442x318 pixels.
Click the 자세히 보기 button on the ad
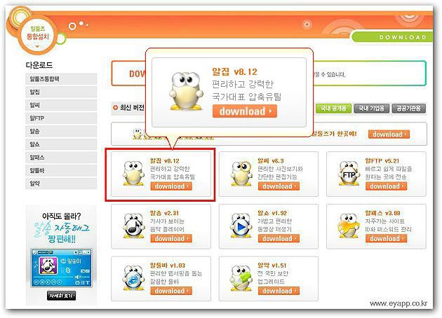pyautogui.click(x=61, y=296)
